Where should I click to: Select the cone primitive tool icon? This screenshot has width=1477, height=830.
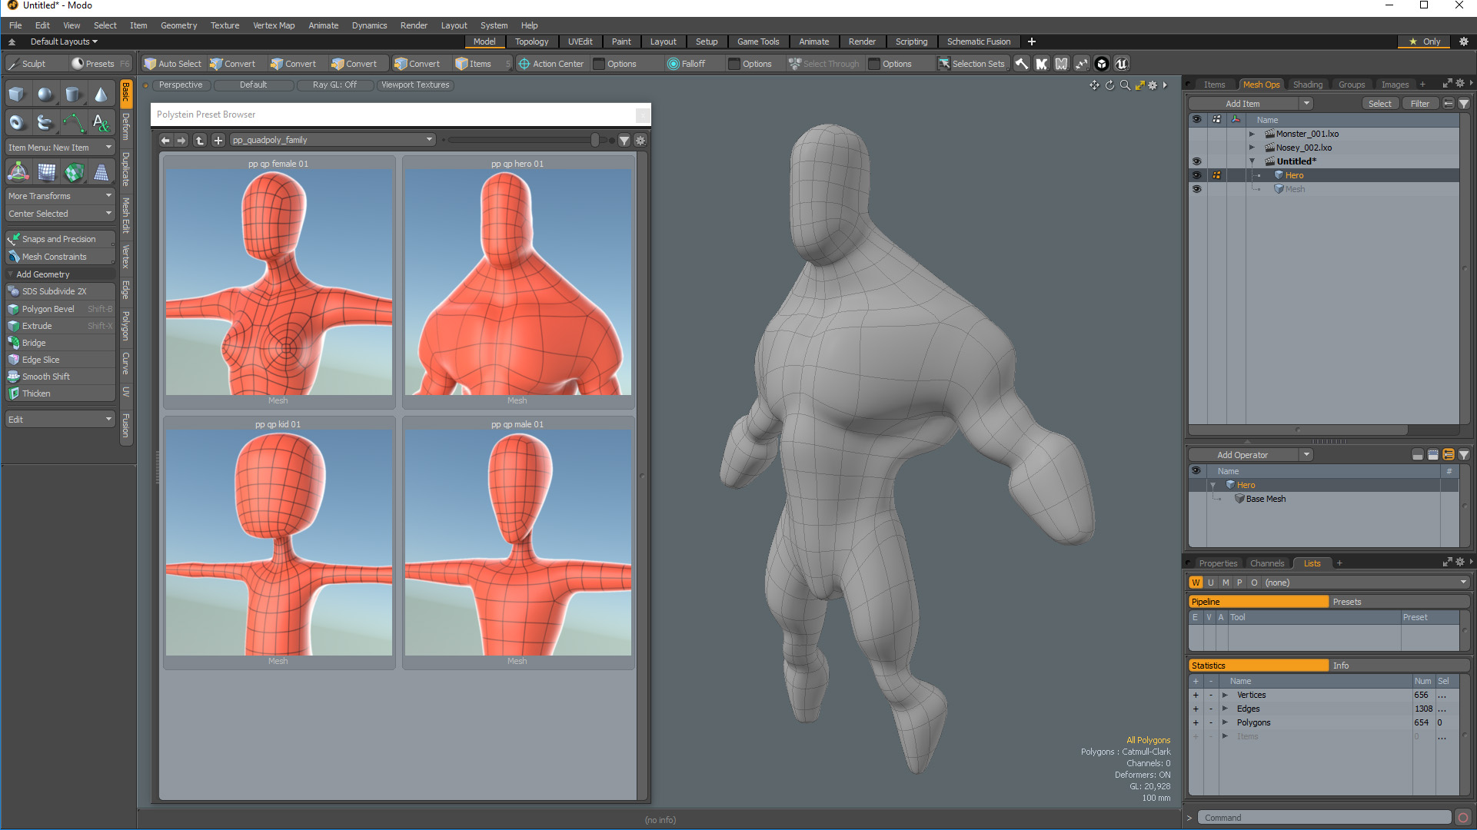click(101, 95)
